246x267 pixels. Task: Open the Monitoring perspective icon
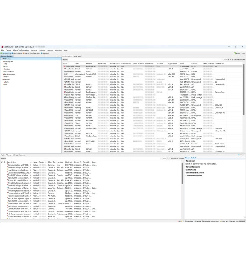coord(2,53)
